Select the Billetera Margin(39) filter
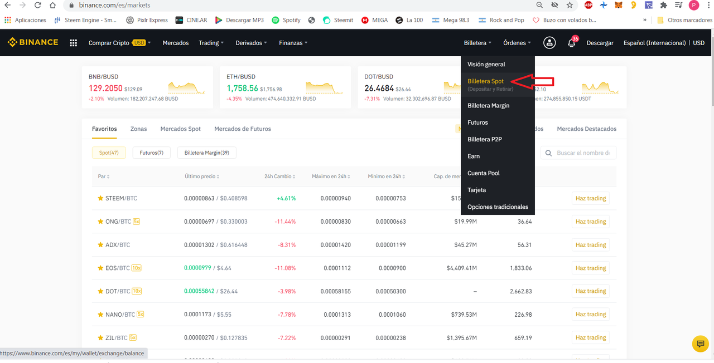This screenshot has width=714, height=363. tap(207, 153)
